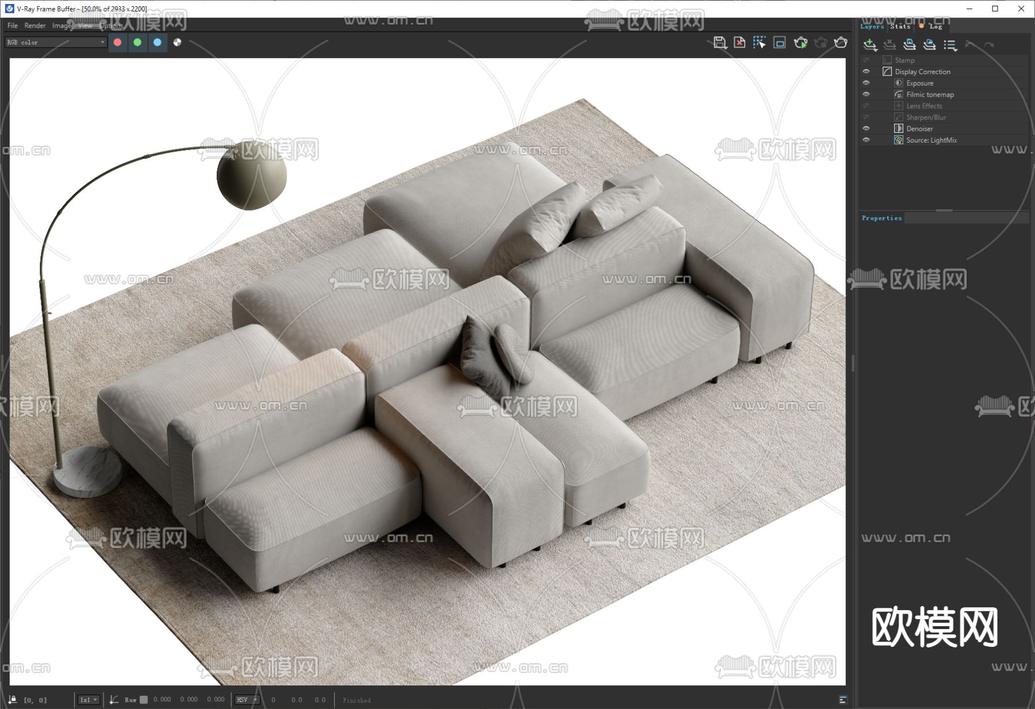Switch to the Stats tab

[900, 26]
